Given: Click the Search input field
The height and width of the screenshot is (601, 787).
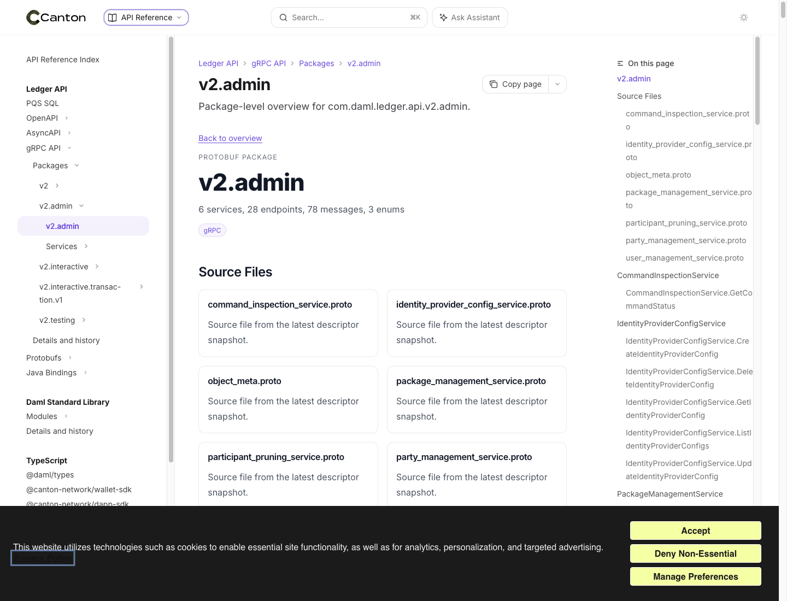Looking at the screenshot, I should click(x=349, y=17).
